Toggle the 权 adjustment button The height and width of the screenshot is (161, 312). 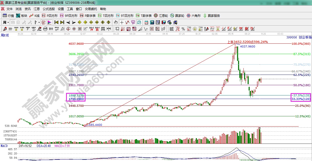coord(43,22)
